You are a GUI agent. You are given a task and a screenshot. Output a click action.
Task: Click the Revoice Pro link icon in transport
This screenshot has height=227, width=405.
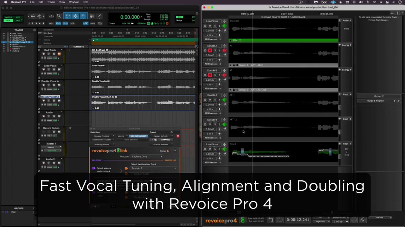[x=242, y=220]
